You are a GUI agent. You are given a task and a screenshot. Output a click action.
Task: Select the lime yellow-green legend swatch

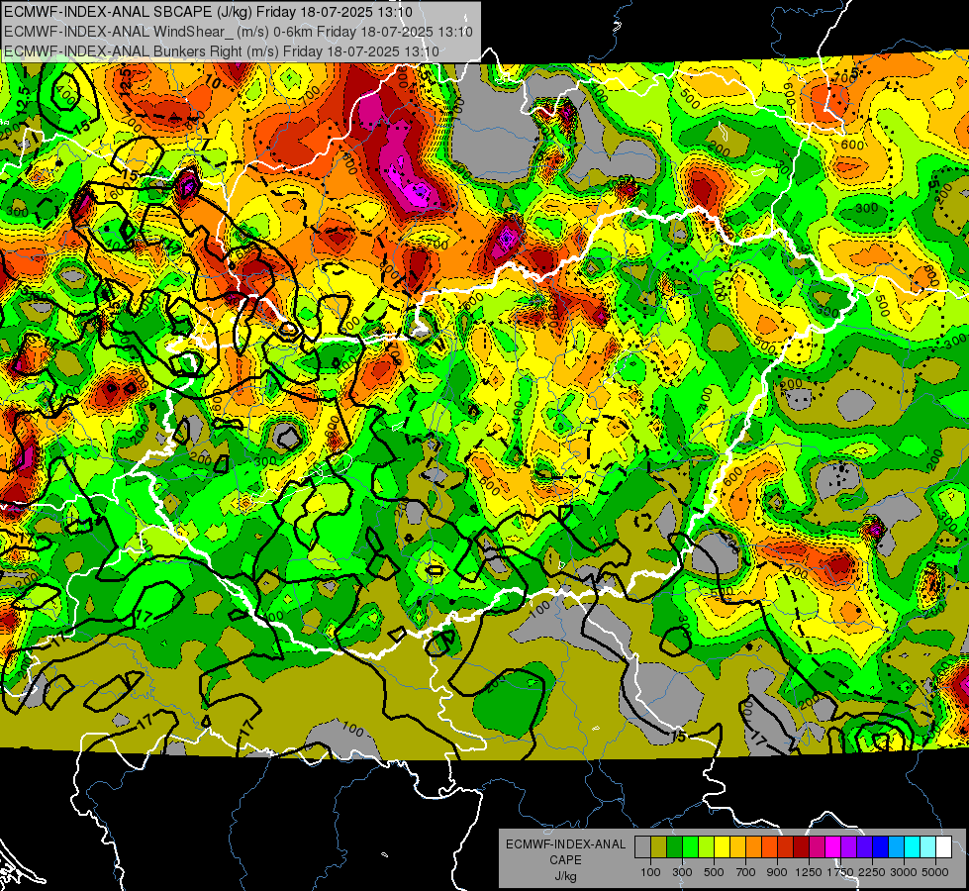tap(707, 847)
